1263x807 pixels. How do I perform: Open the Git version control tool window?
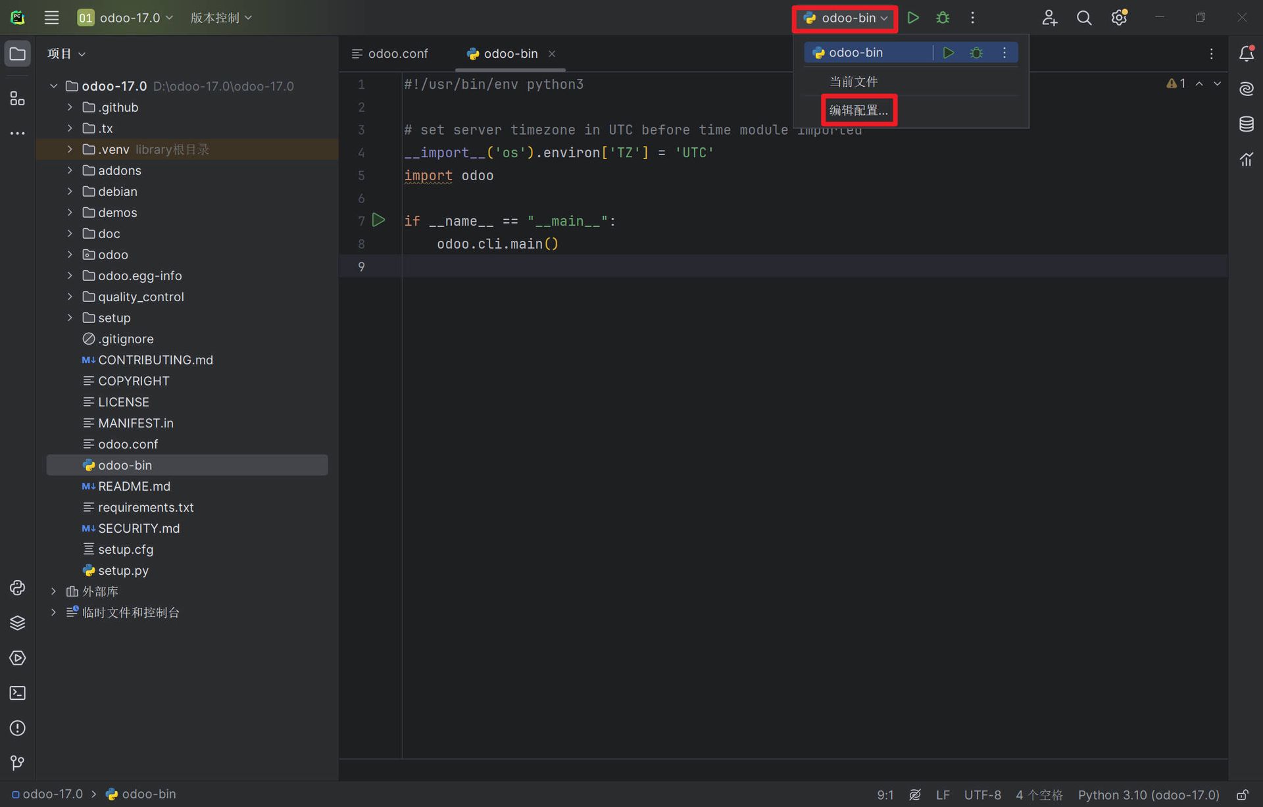tap(18, 763)
